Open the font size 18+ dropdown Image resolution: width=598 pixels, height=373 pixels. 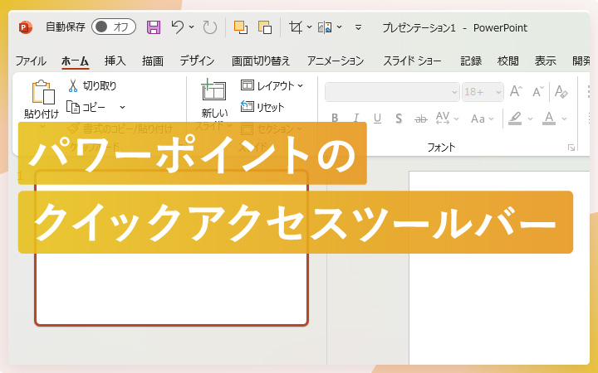tap(498, 92)
